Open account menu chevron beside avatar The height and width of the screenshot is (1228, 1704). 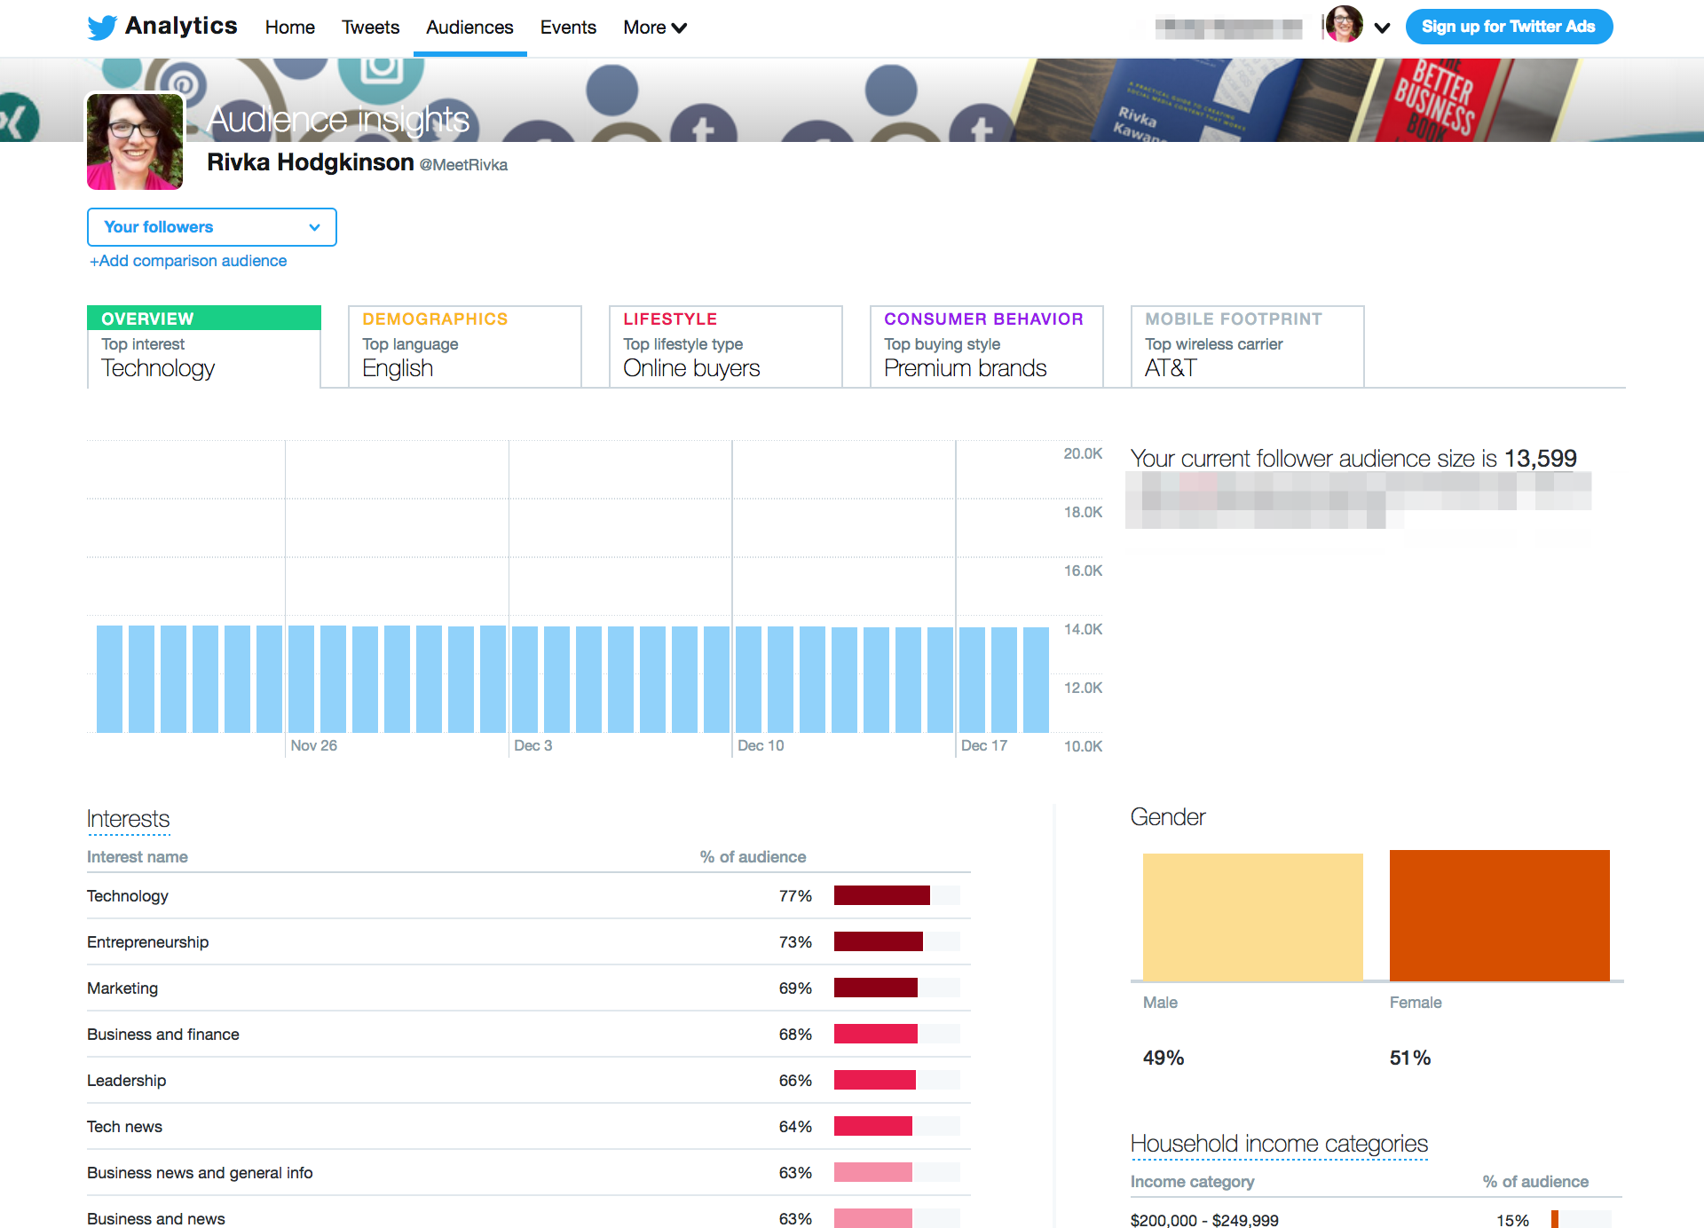tap(1382, 28)
